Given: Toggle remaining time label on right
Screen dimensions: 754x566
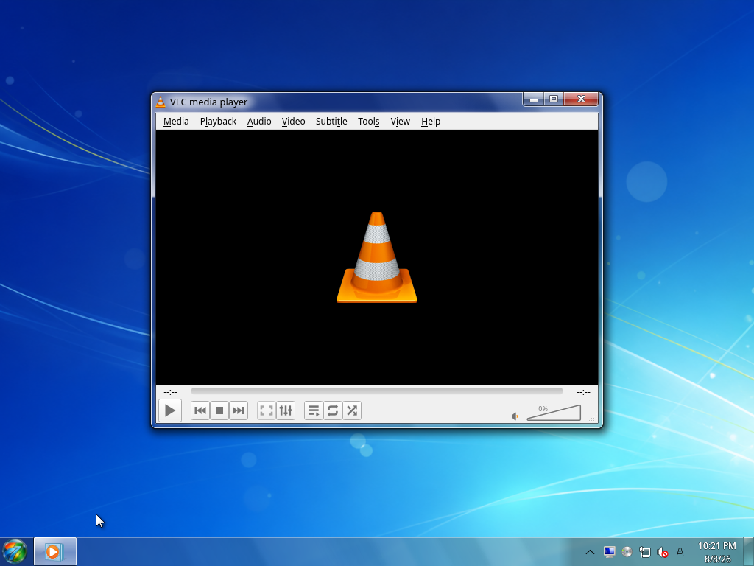Looking at the screenshot, I should [x=583, y=392].
